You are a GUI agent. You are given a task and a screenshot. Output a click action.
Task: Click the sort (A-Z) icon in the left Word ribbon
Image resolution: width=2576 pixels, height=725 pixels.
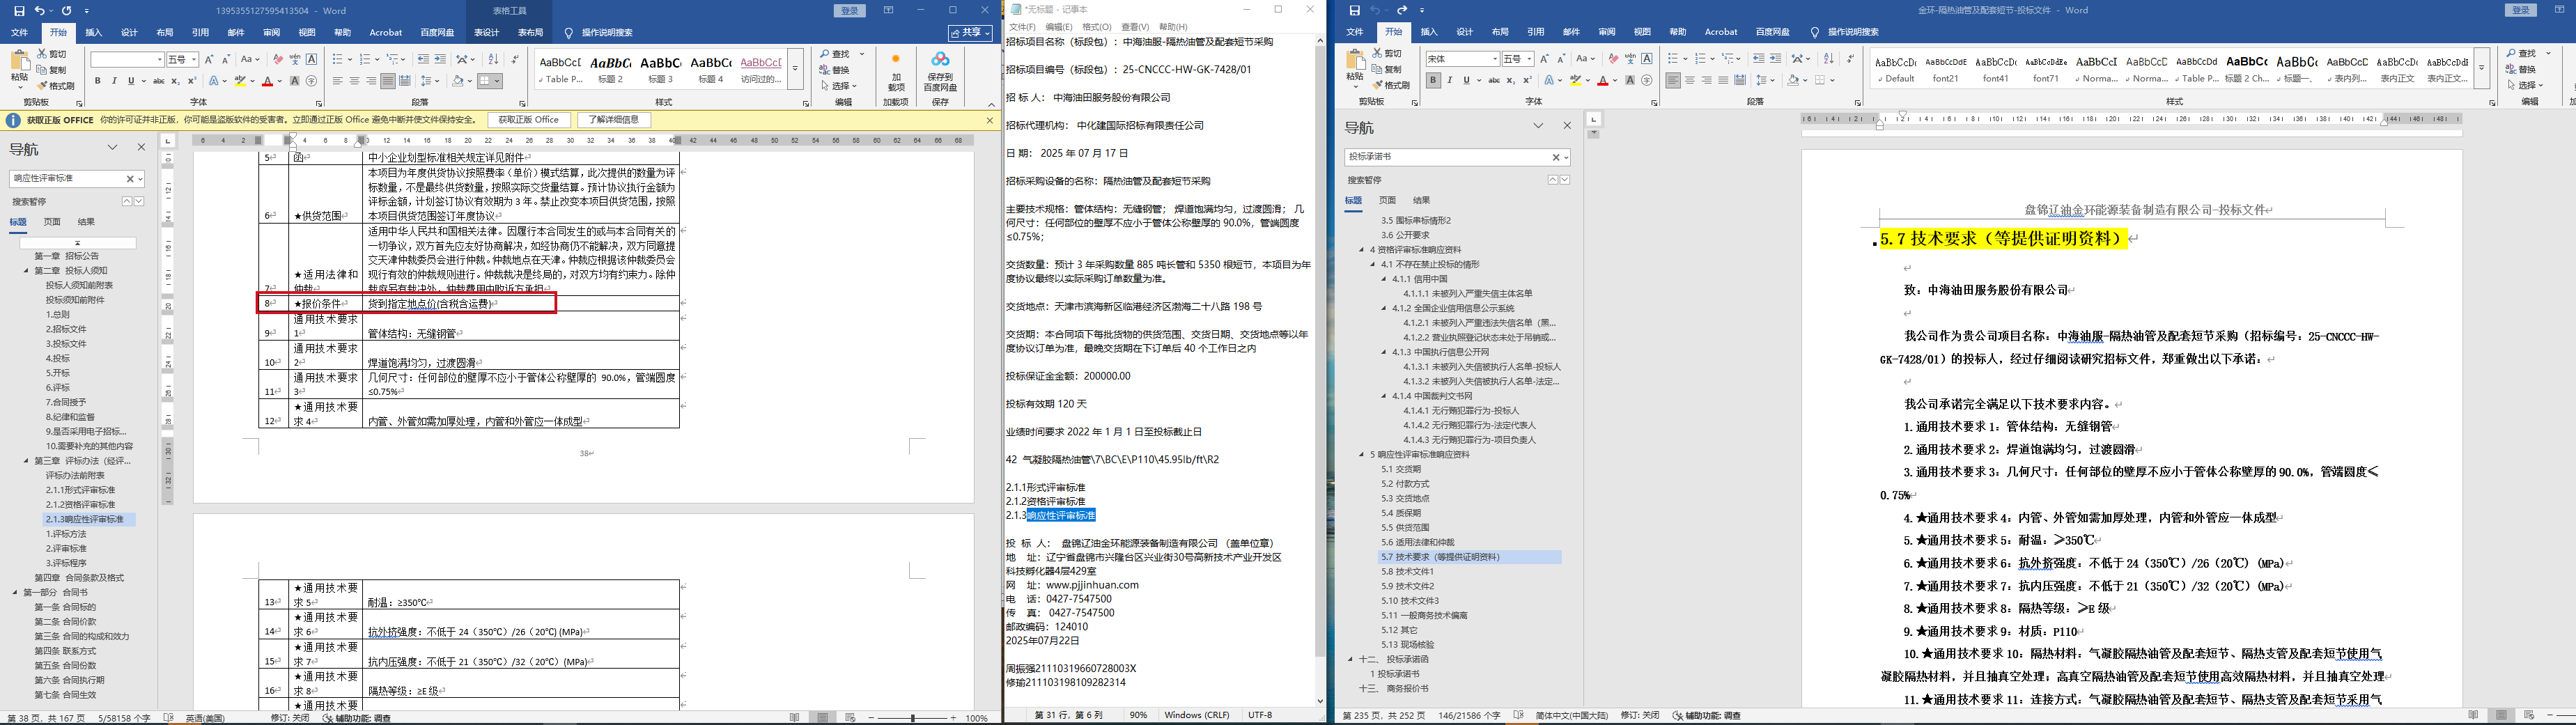493,60
